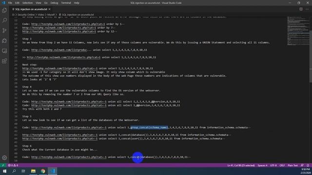Viewport: 312px width, 175px height.
Task: Change indentation via Spaces: 4
Action: click(x=262, y=165)
